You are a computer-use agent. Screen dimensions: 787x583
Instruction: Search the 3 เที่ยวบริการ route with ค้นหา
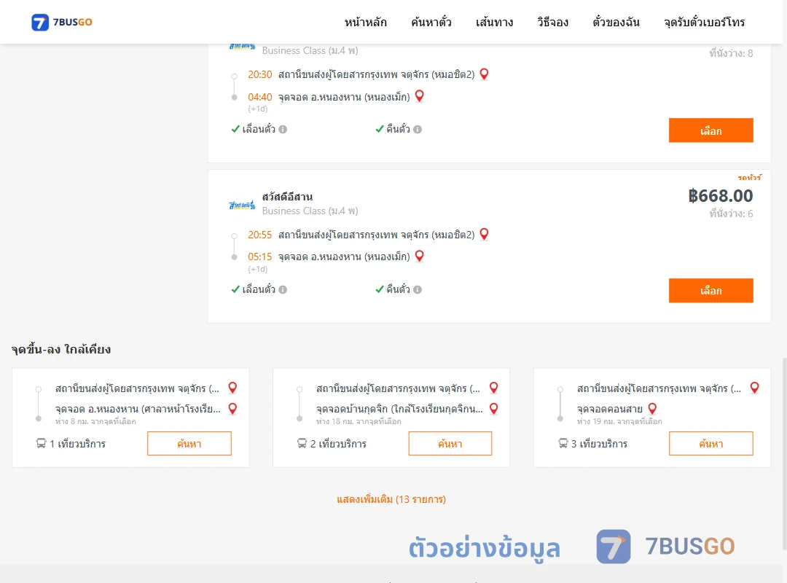click(710, 443)
